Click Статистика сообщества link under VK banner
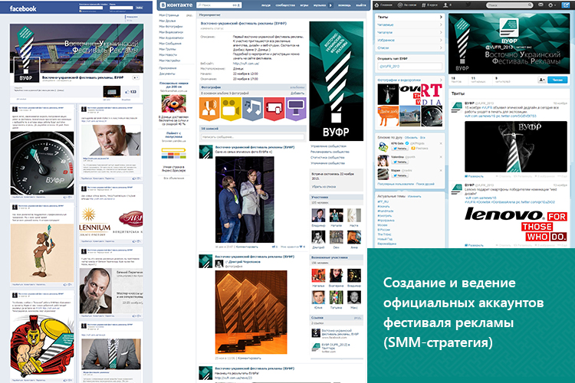575x383 pixels. click(327, 157)
